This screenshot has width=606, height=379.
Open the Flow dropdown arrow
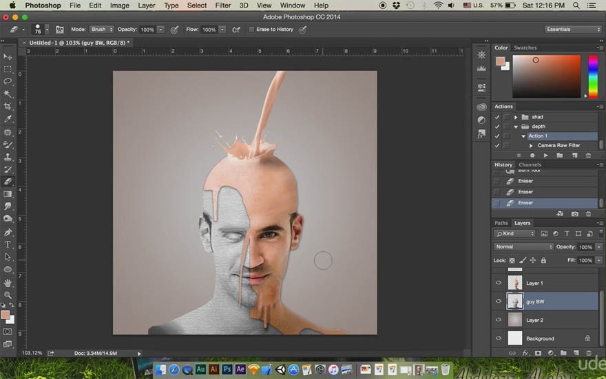click(222, 30)
